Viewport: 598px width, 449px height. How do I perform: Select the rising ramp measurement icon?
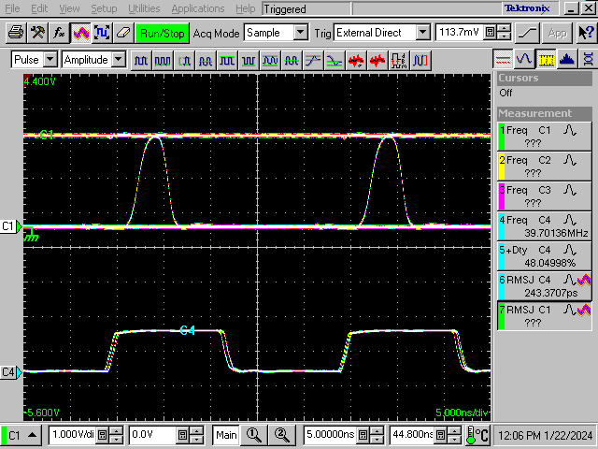pyautogui.click(x=313, y=61)
